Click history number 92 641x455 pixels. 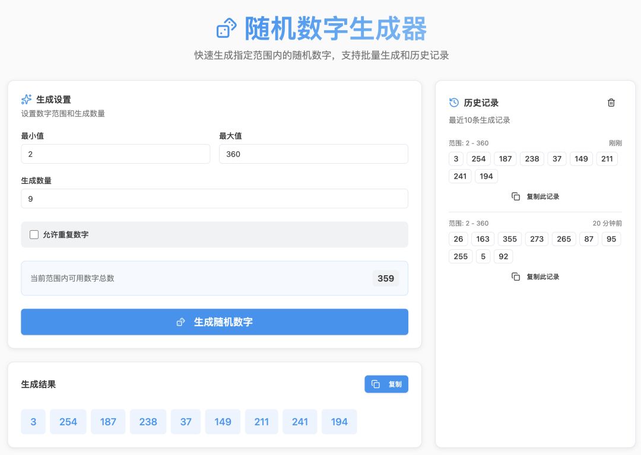click(x=503, y=256)
